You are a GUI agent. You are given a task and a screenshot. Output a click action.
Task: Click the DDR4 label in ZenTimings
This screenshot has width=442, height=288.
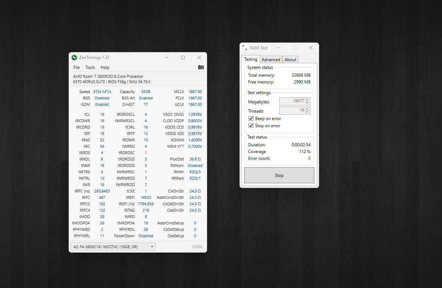pyautogui.click(x=197, y=247)
